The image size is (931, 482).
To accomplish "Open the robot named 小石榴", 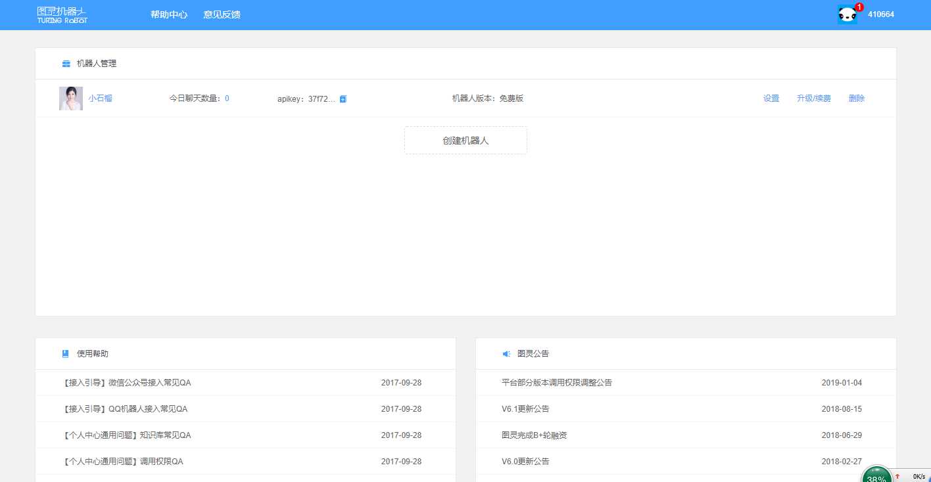I will (101, 99).
